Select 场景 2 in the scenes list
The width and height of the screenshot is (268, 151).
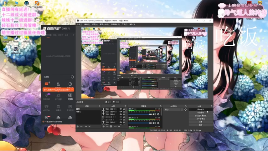[88, 112]
